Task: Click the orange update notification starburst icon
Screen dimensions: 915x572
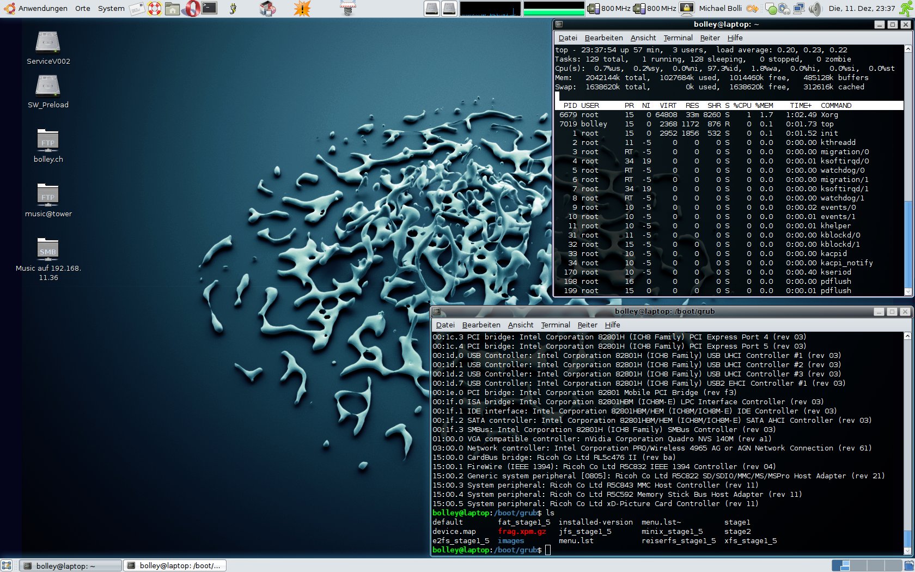Action: click(302, 8)
